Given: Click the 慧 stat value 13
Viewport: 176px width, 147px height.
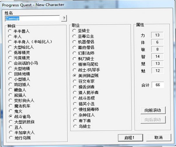Looking at the screenshot, I should (x=158, y=63).
